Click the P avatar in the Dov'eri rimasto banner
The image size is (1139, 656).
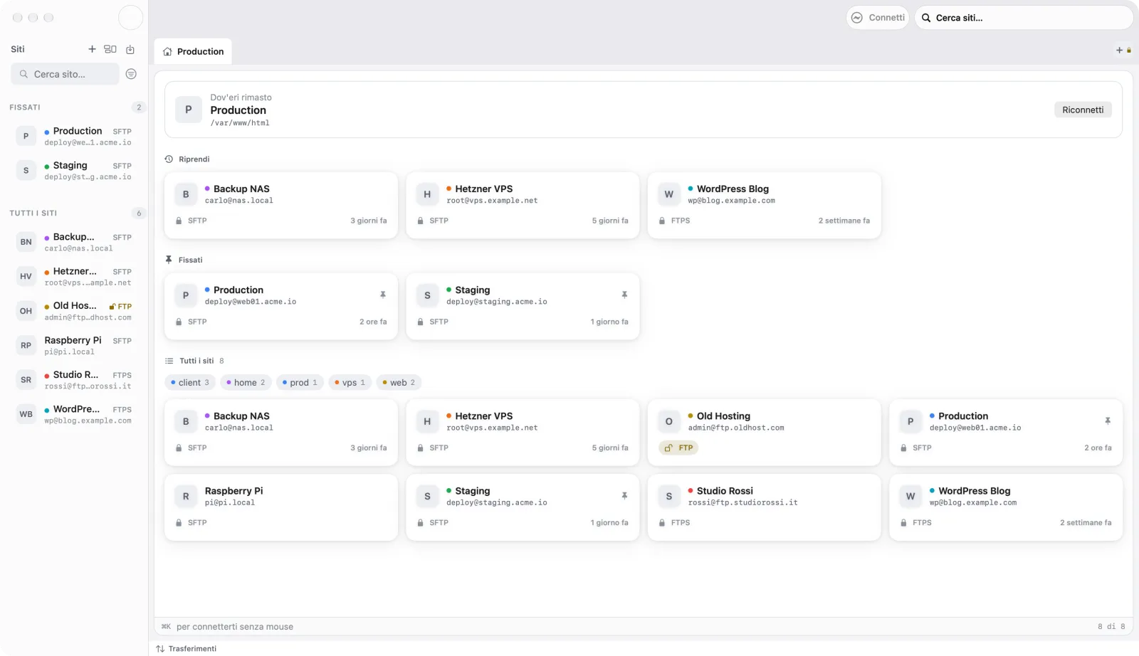pos(189,110)
